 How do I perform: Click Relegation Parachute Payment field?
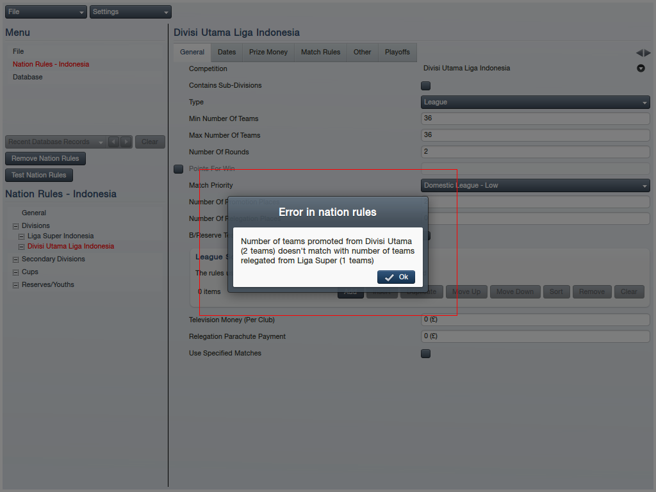click(x=535, y=336)
